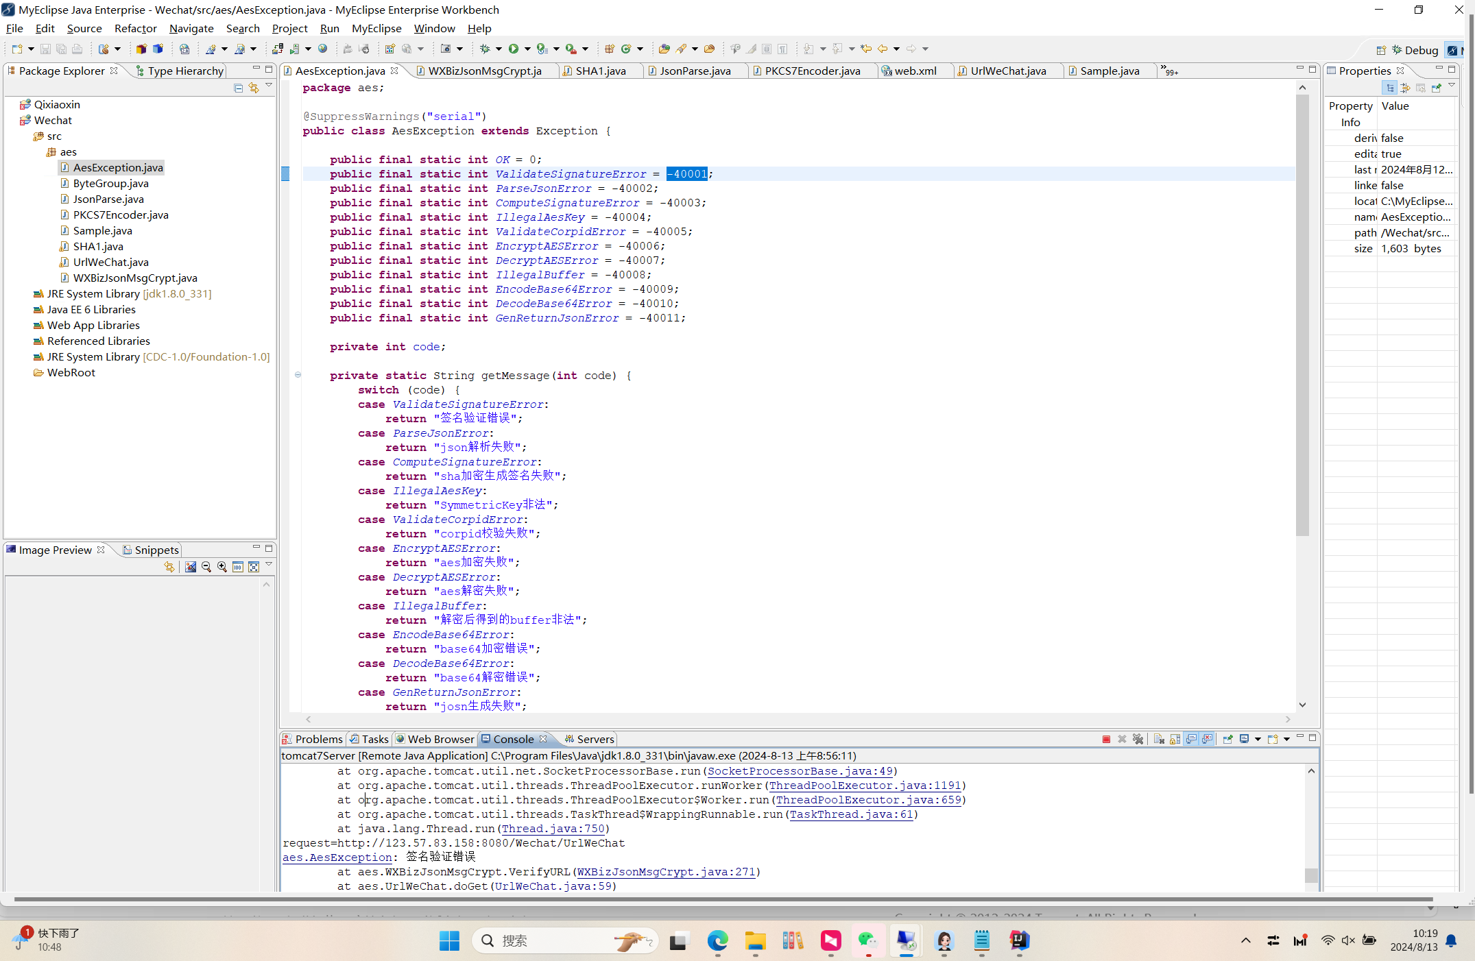Click the Debug bug icon in toolbar

pyautogui.click(x=485, y=49)
